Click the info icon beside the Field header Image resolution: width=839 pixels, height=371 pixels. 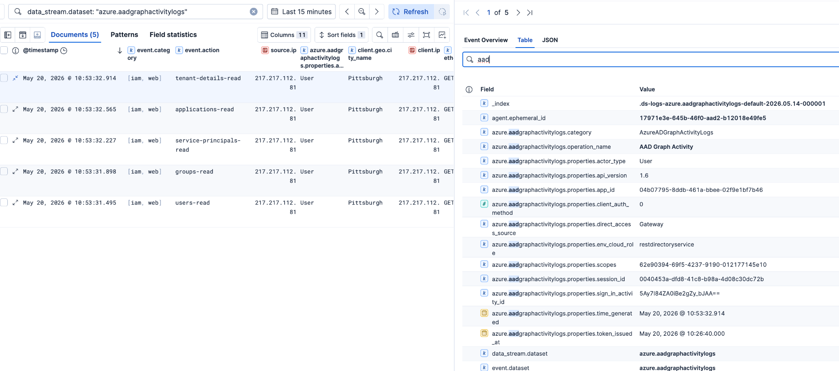469,89
